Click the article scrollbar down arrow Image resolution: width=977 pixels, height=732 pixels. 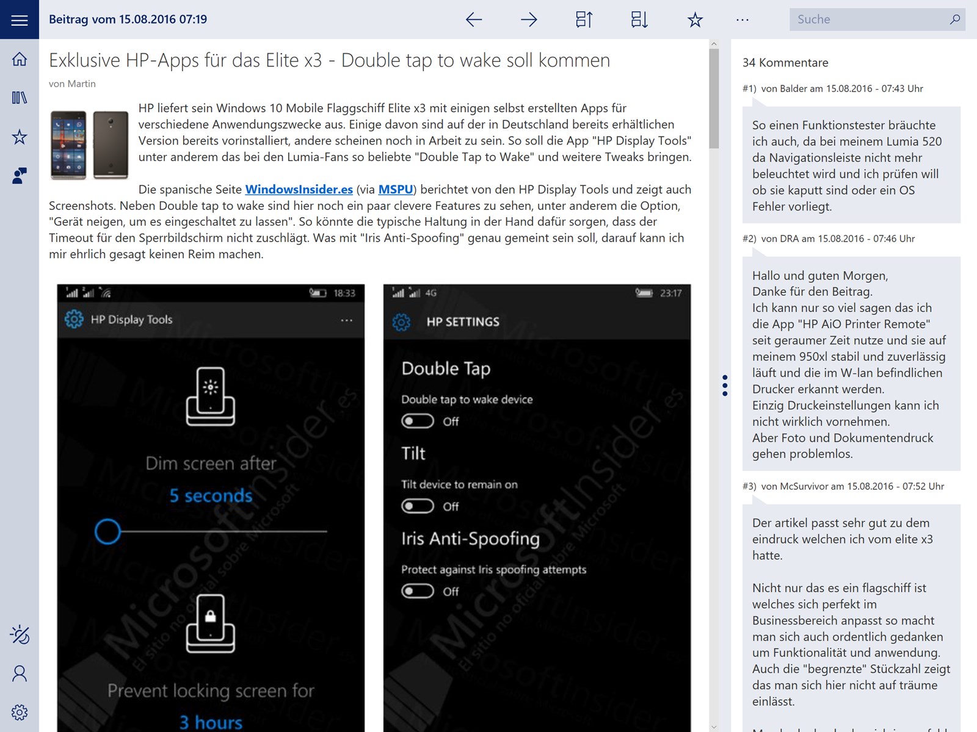point(714,727)
